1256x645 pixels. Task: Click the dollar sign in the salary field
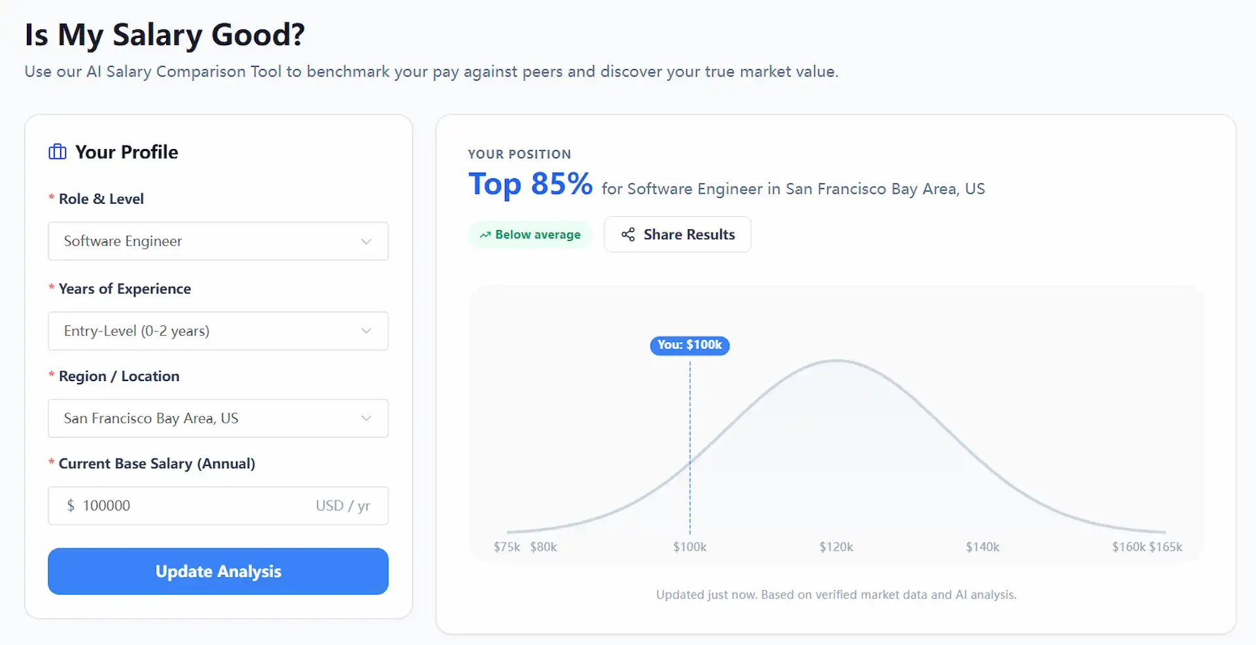(x=71, y=505)
